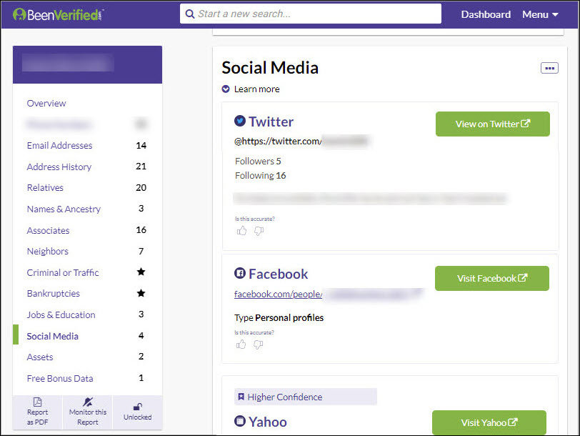The height and width of the screenshot is (436, 580).
Task: Click the Following 16 text
Action: 261,176
